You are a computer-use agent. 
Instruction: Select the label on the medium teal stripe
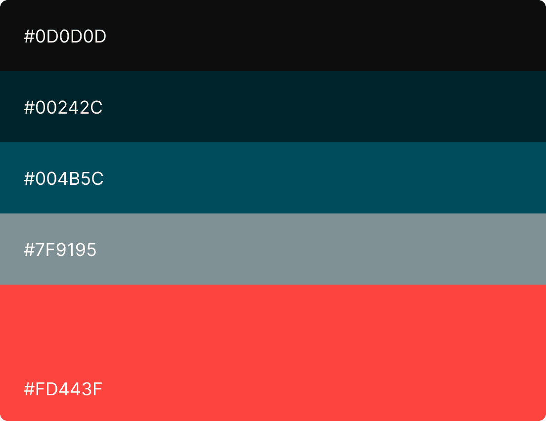[x=64, y=179]
